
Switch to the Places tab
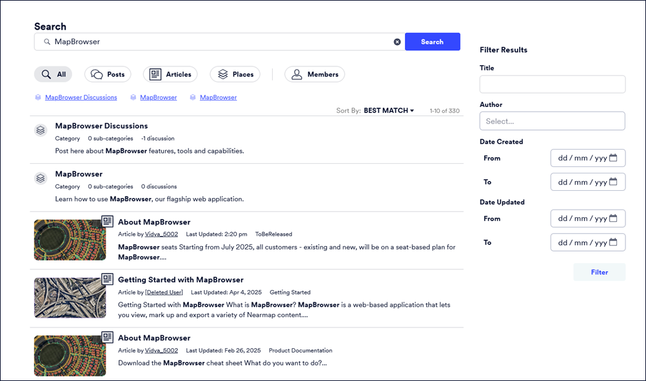pyautogui.click(x=235, y=74)
